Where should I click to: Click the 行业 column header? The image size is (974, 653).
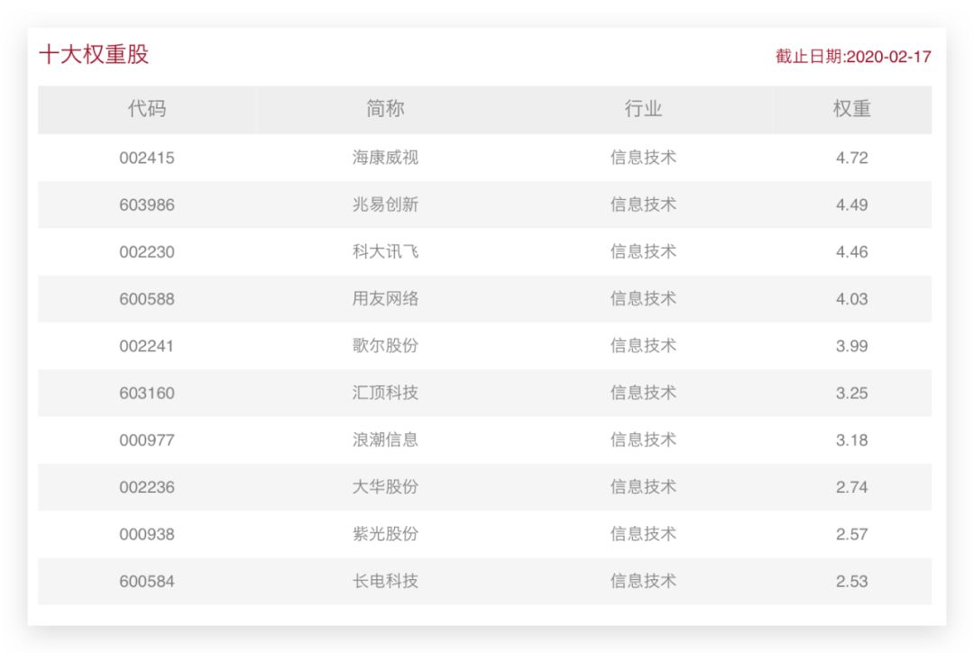643,108
